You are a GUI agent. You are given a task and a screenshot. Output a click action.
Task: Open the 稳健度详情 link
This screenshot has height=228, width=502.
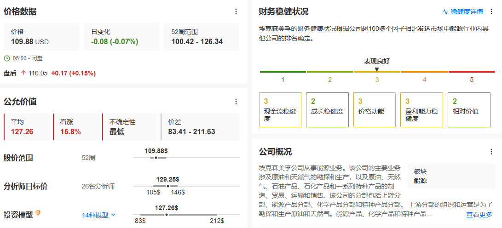tap(467, 11)
